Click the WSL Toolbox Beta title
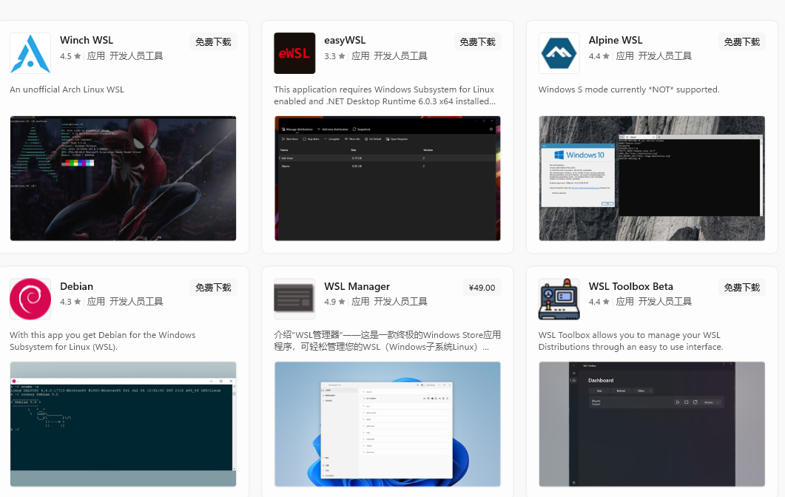 (x=631, y=286)
